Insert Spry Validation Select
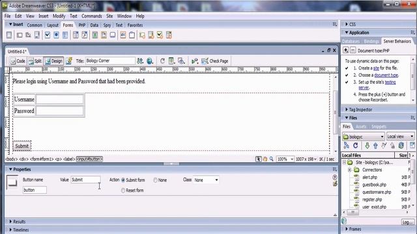 point(169,35)
